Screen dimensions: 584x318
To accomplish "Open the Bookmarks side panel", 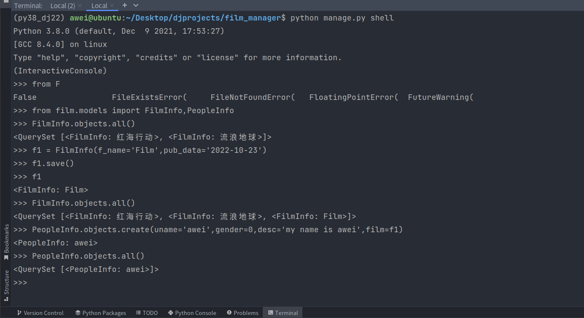I will (6, 242).
